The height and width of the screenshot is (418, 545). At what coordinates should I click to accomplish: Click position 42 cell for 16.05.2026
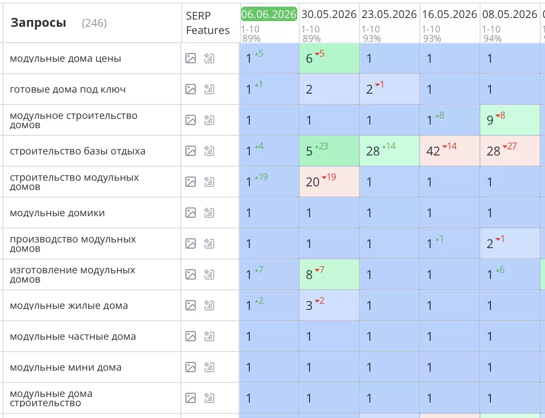tap(450, 151)
